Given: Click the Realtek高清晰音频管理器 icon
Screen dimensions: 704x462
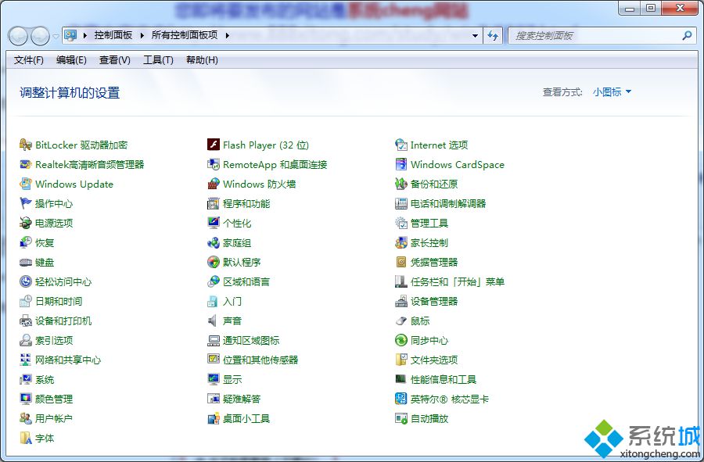Looking at the screenshot, I should click(x=26, y=165).
